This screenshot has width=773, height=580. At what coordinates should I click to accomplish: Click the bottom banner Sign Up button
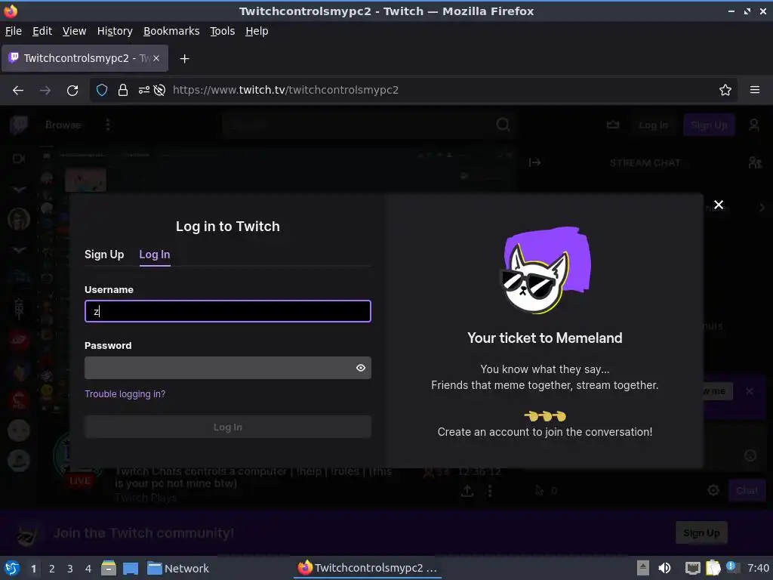click(x=701, y=533)
